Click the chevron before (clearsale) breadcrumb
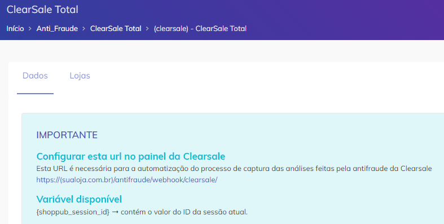This screenshot has width=444, height=224. point(147,29)
